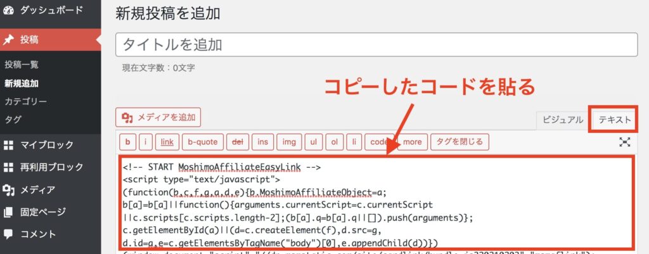This screenshot has height=254, width=649.
Task: Open the Dashboard (ダッシュボード) menu
Action: click(x=51, y=11)
